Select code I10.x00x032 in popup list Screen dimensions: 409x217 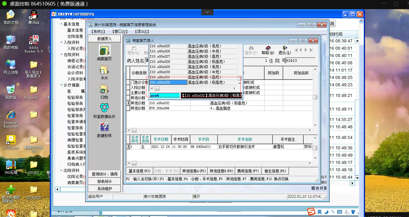[x=168, y=82]
